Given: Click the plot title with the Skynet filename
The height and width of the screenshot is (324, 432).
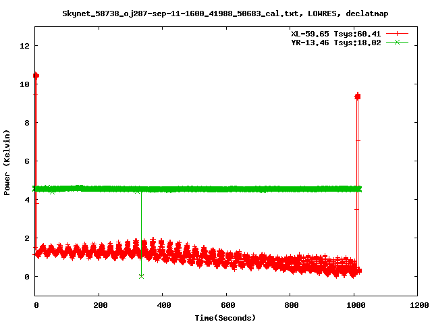Looking at the screenshot, I should (x=225, y=13).
